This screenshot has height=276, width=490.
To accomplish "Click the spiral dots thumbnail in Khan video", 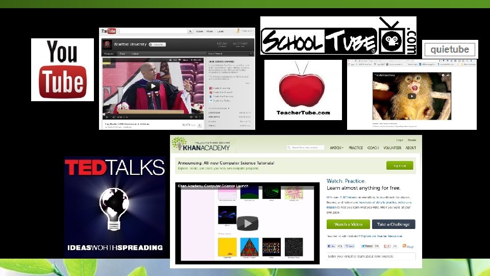I will (x=293, y=247).
